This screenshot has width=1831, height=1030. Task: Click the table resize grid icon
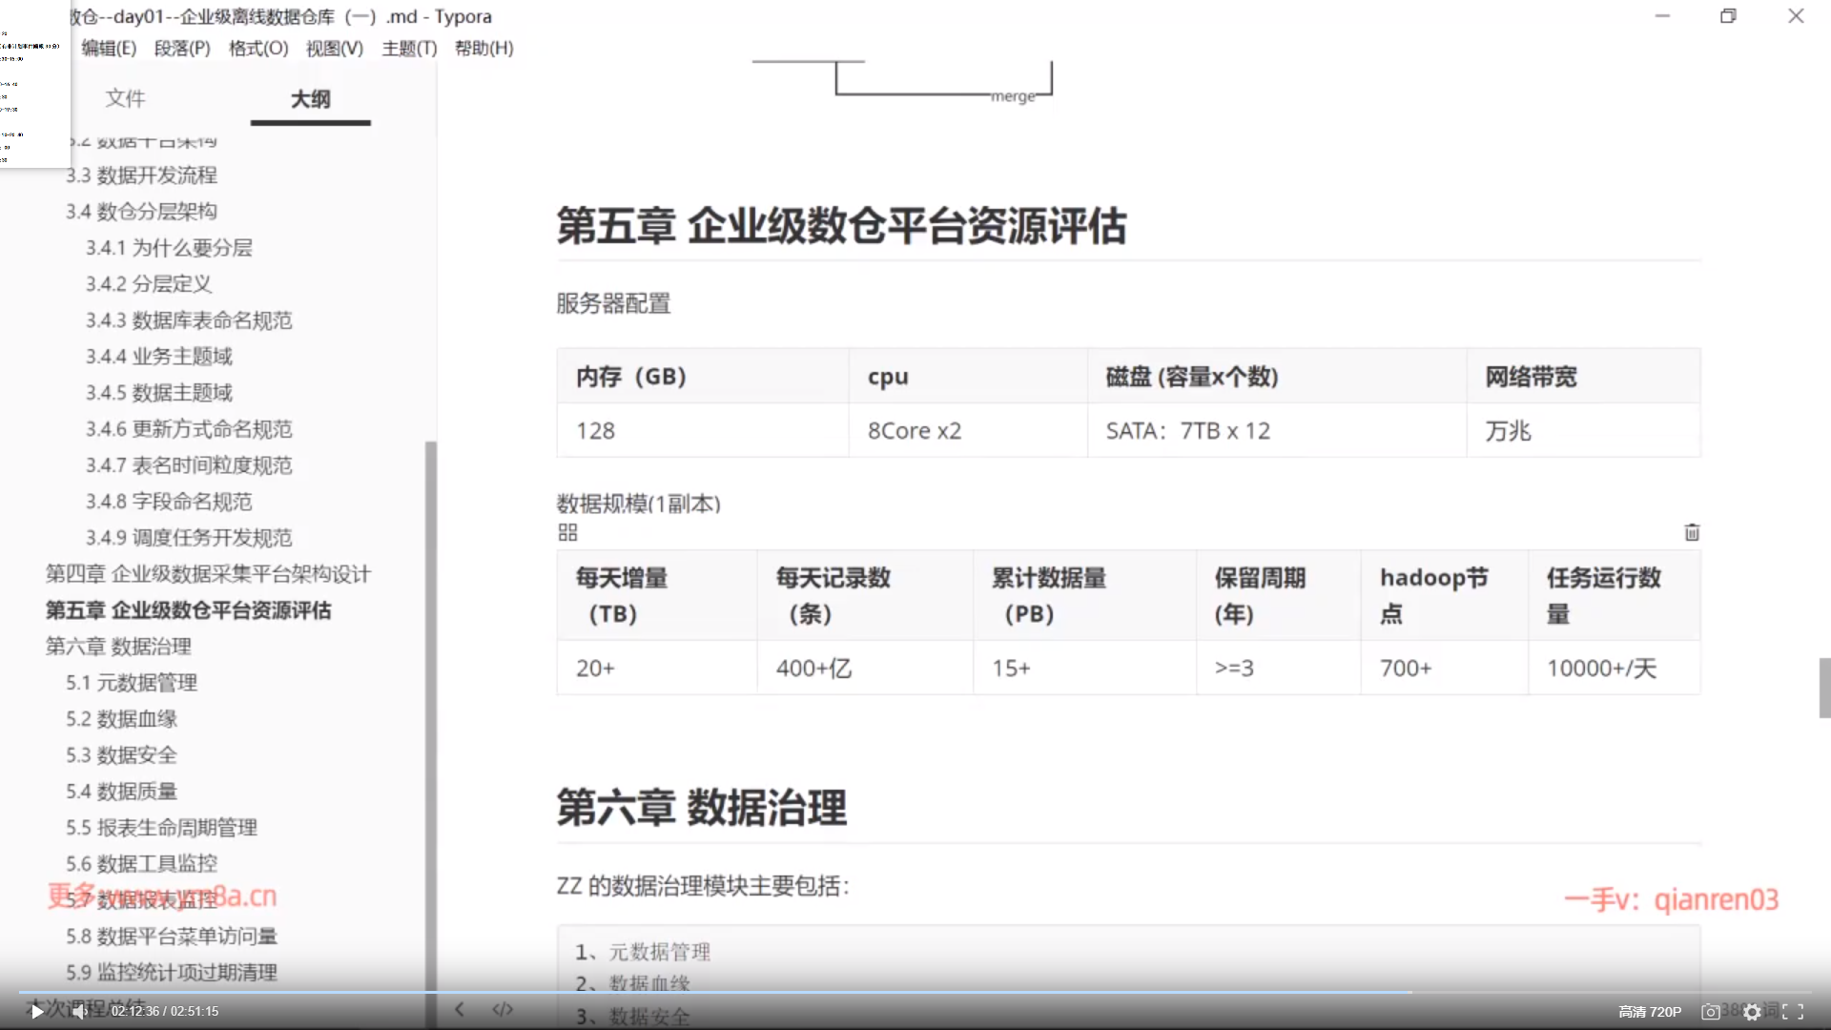tap(567, 532)
